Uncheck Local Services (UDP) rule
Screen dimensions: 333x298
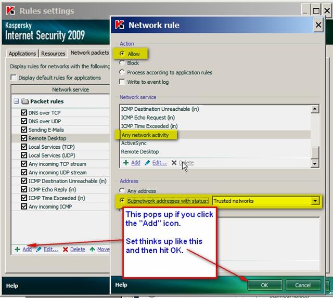pyautogui.click(x=24, y=155)
